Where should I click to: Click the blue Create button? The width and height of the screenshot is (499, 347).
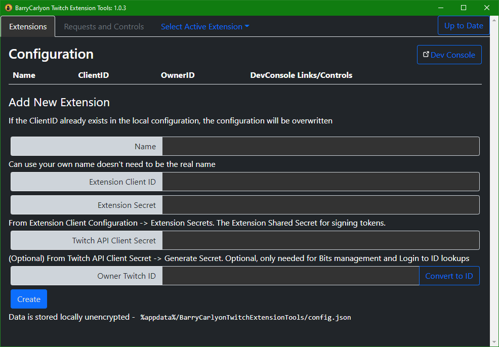click(29, 299)
